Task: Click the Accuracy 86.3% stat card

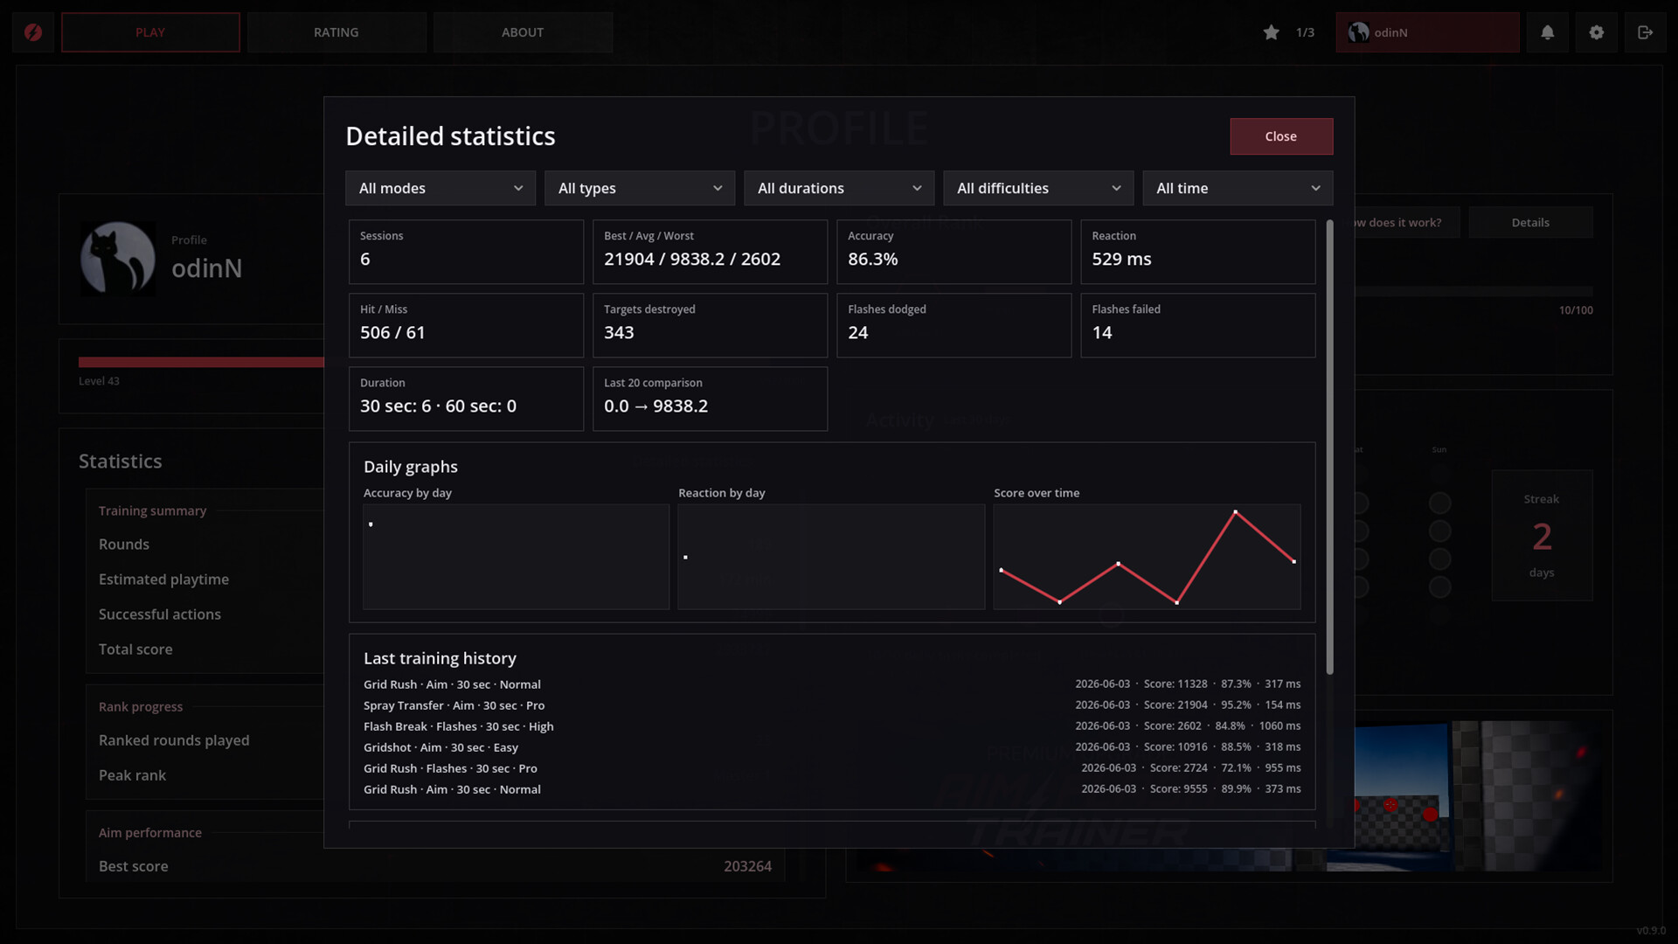Action: coord(953,252)
